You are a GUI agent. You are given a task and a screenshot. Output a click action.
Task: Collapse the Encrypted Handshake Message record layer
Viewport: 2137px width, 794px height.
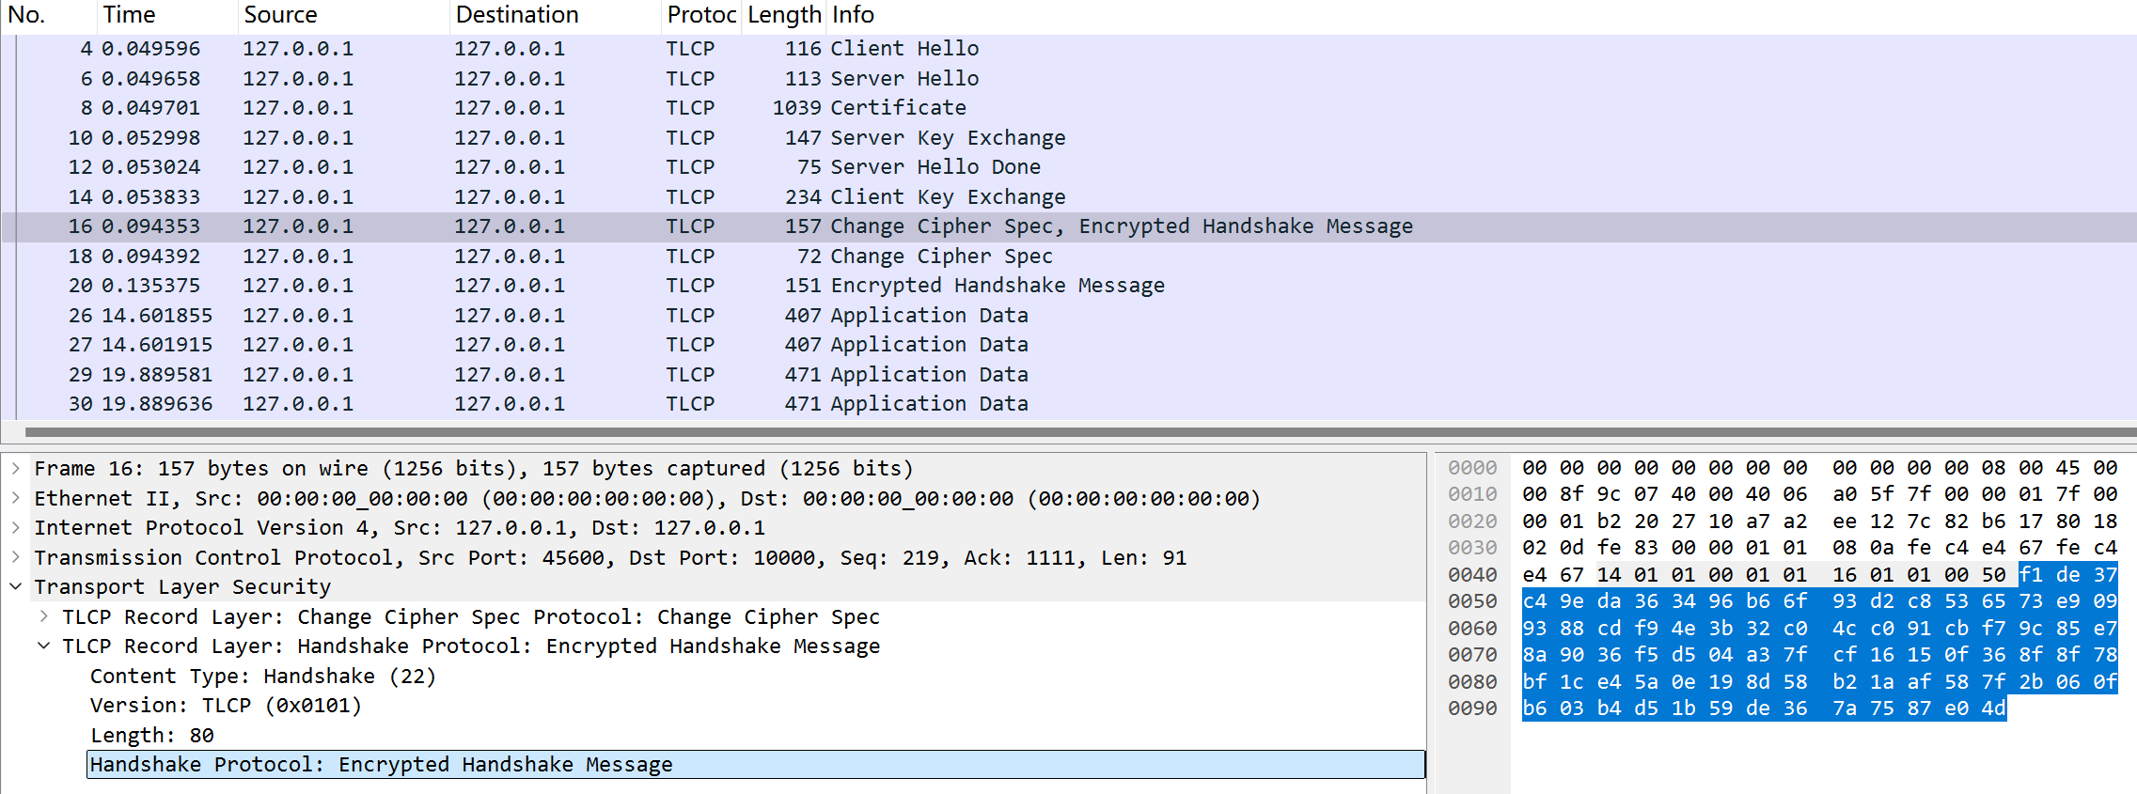(x=44, y=646)
